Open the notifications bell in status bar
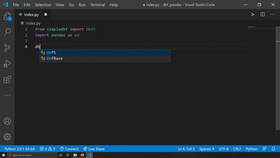The height and width of the screenshot is (158, 280). point(273,149)
